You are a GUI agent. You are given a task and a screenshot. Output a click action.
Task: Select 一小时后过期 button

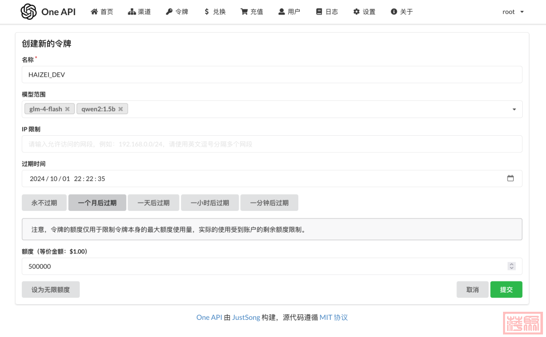pyautogui.click(x=210, y=203)
